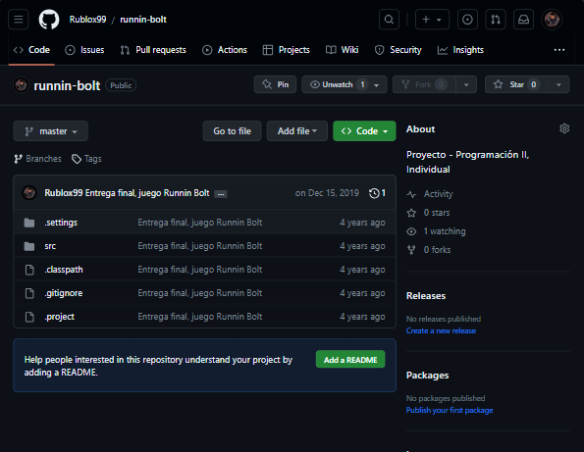Open the src folder
Screen dimensions: 584x452
[x=50, y=246]
